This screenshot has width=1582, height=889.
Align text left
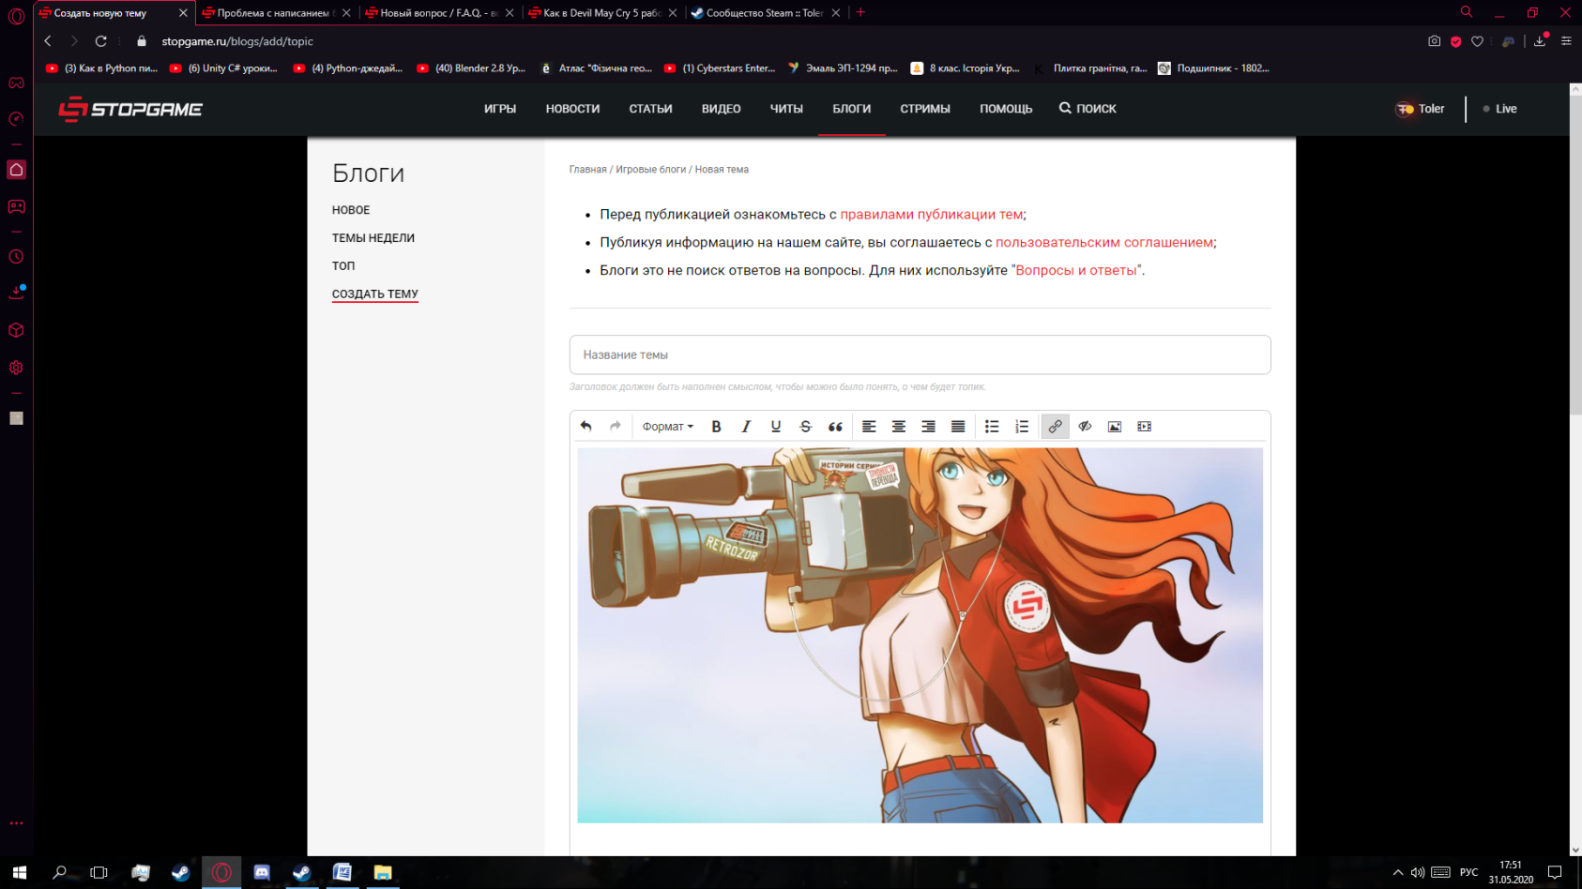pyautogui.click(x=869, y=427)
